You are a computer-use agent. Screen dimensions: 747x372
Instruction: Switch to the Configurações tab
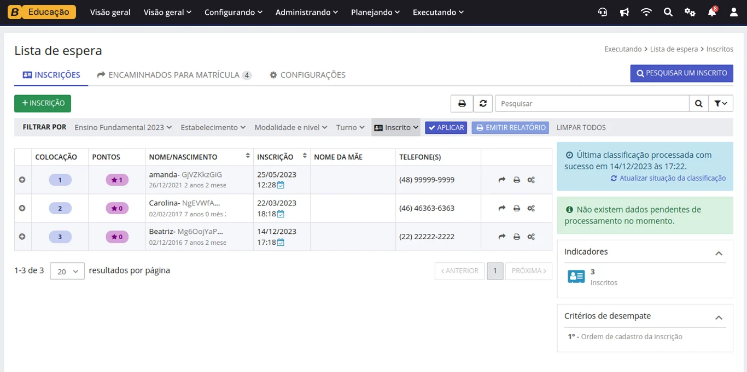pyautogui.click(x=307, y=75)
